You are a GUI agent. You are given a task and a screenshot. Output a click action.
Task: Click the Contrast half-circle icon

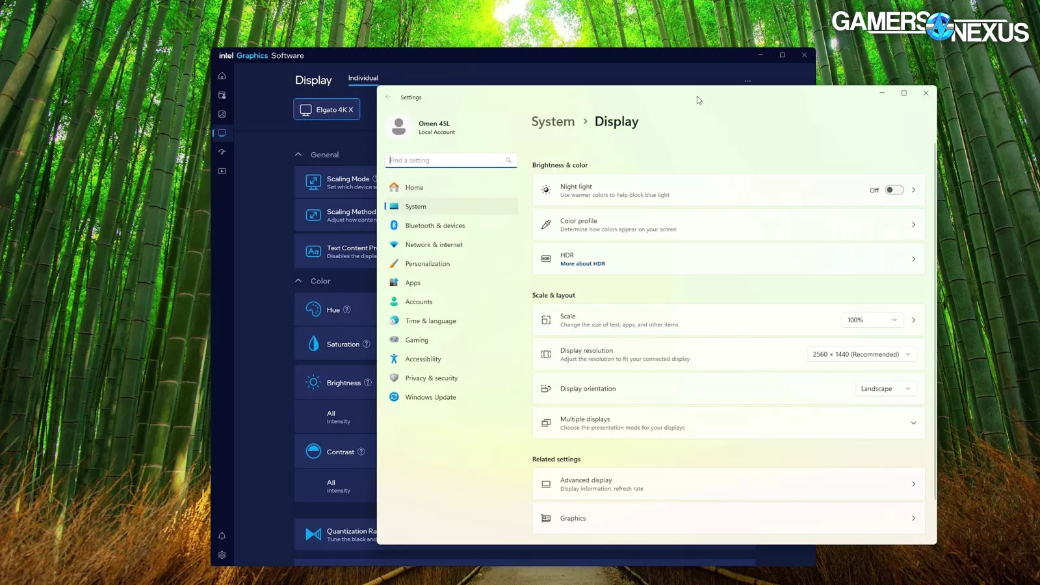point(313,452)
